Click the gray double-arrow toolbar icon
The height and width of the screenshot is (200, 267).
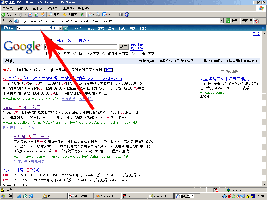120,15
